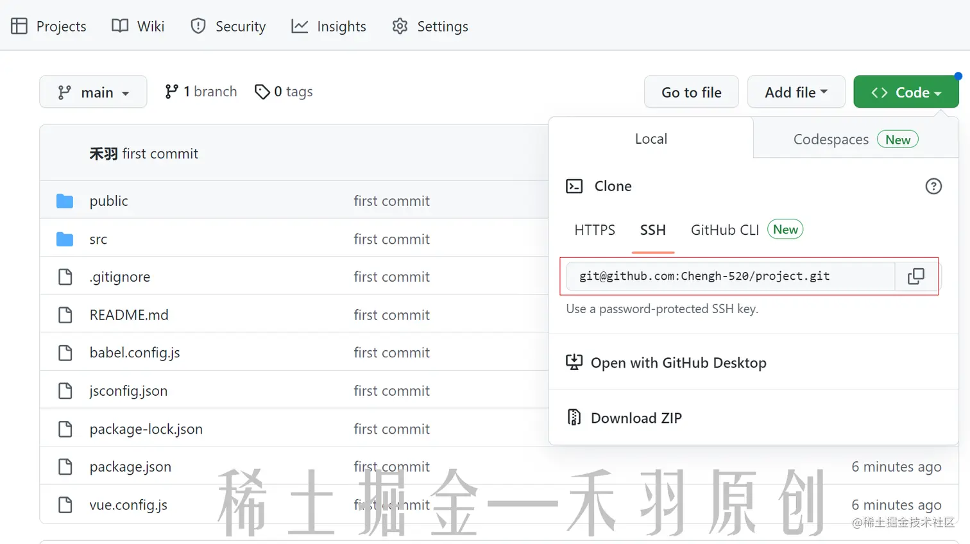970x544 pixels.
Task: View the 0 tags link
Action: (284, 92)
